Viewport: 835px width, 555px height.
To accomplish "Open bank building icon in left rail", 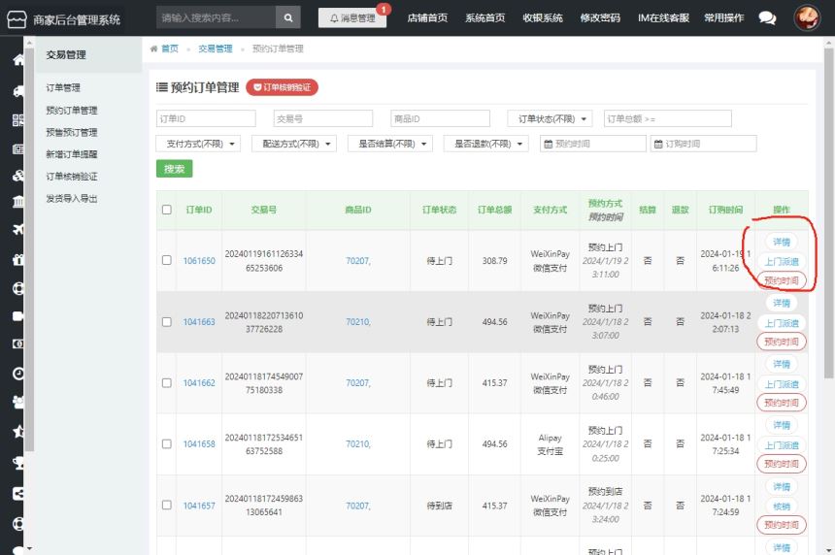I will [18, 201].
